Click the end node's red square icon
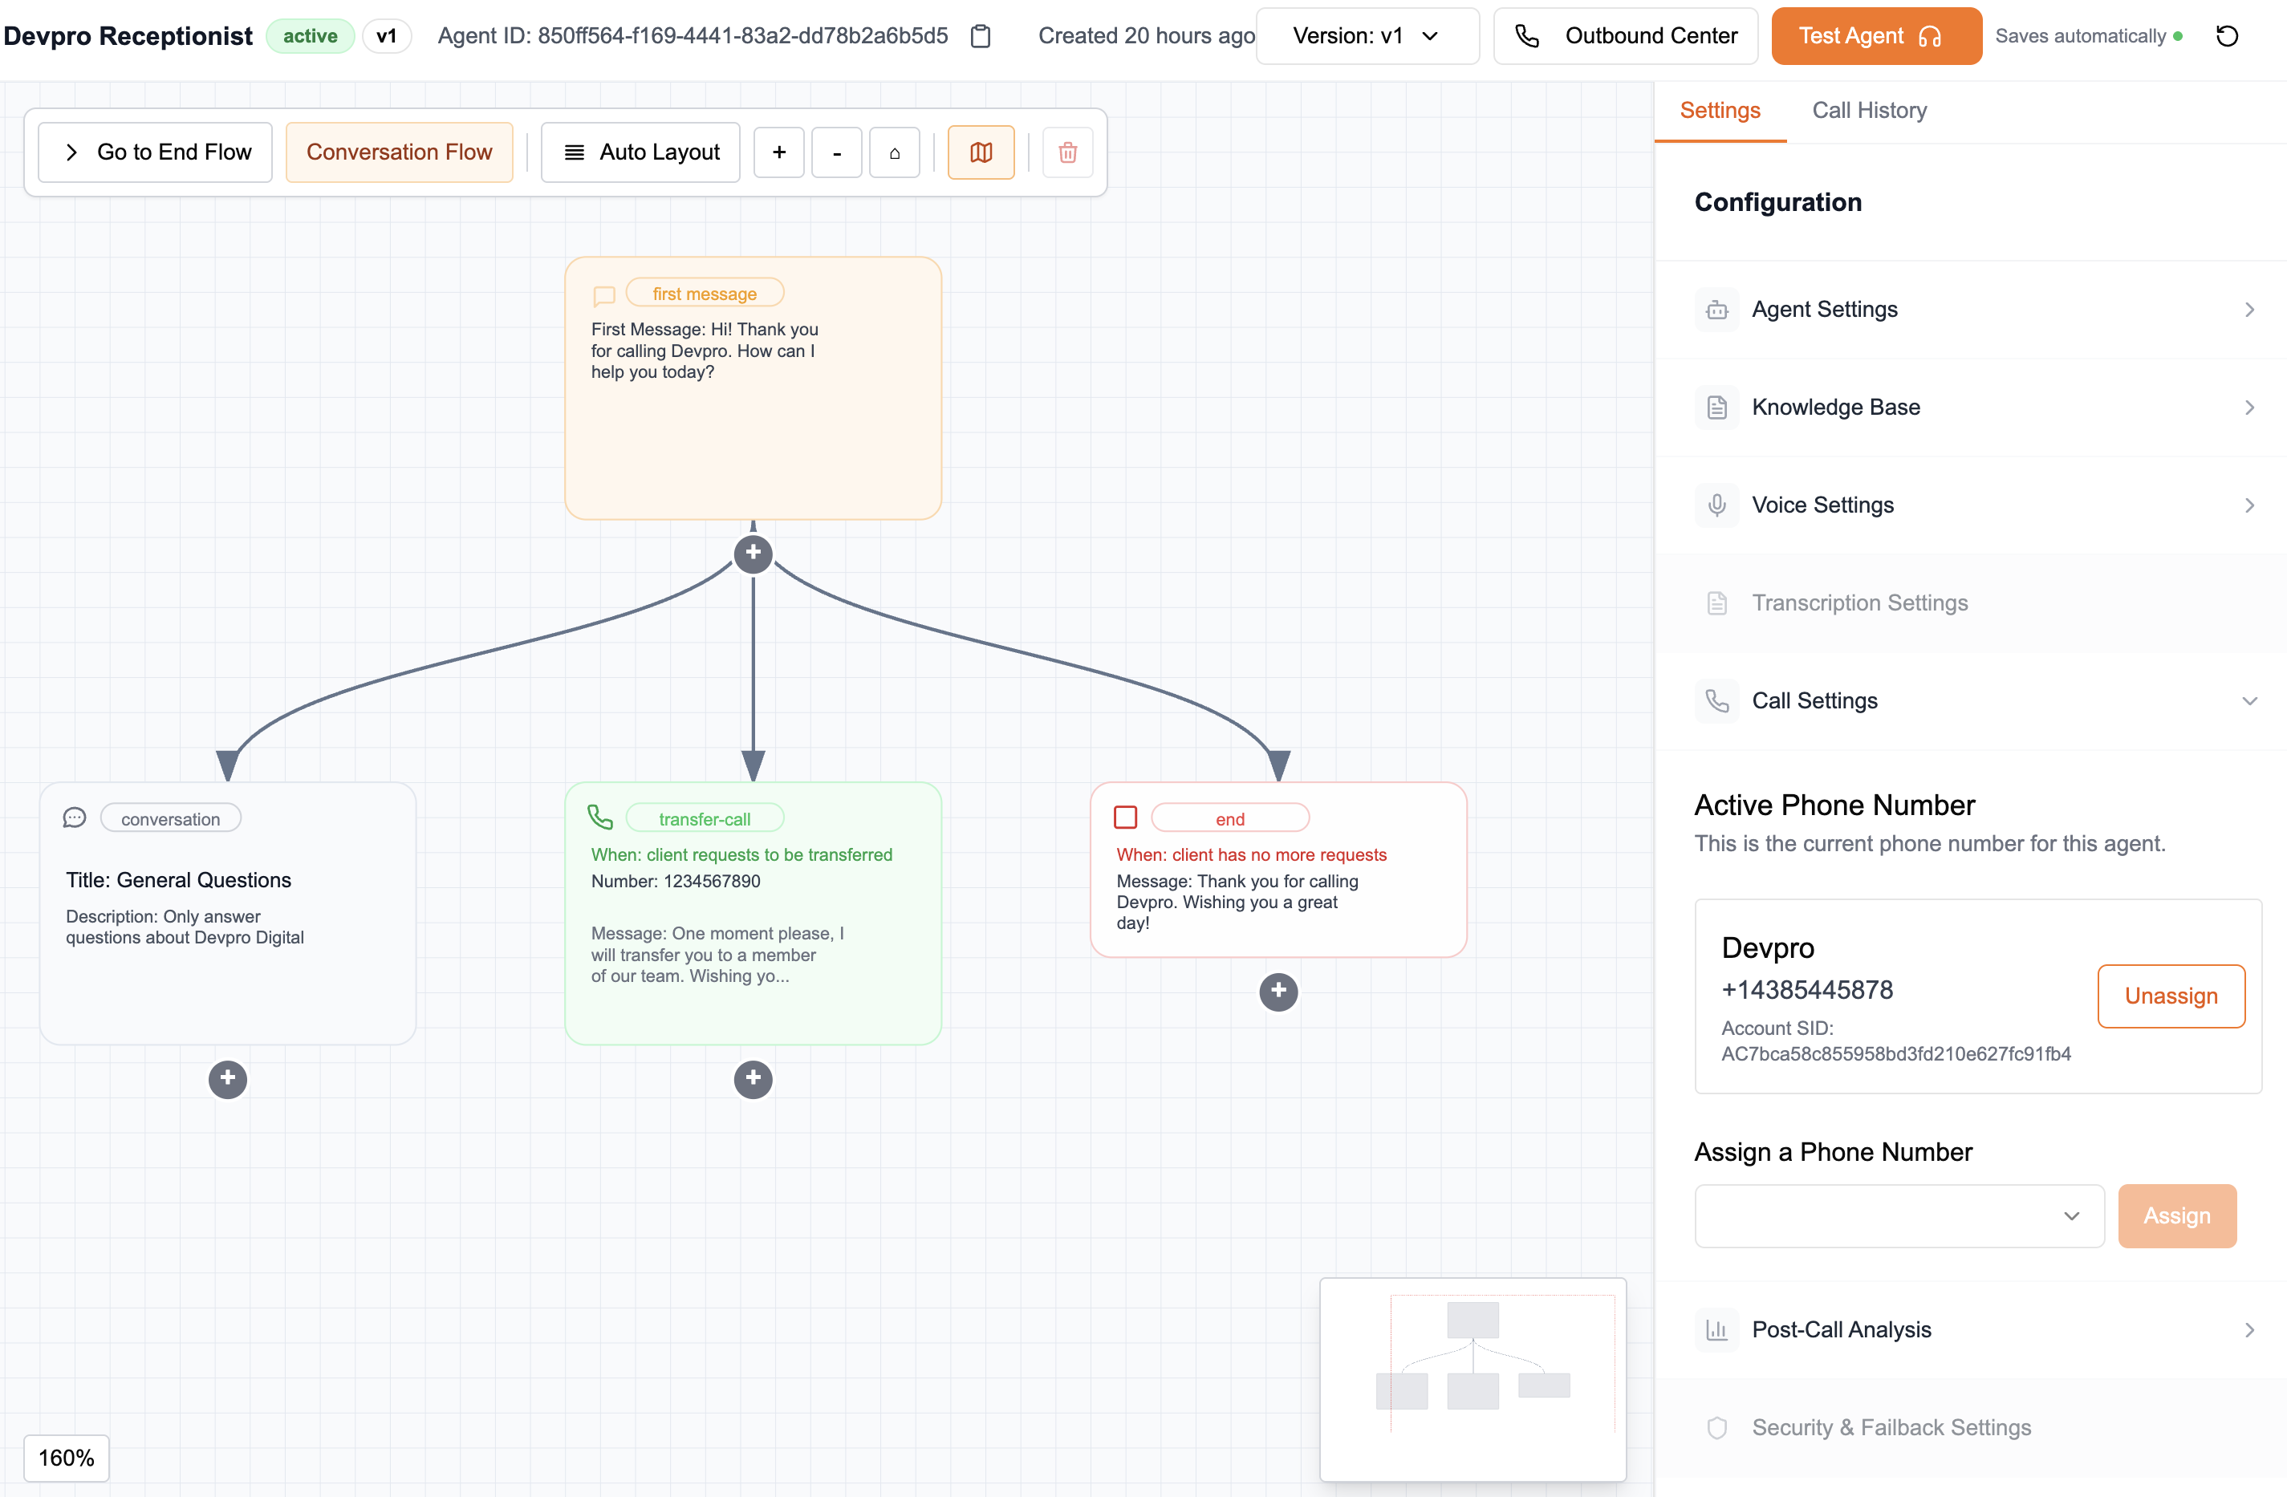 click(x=1125, y=817)
